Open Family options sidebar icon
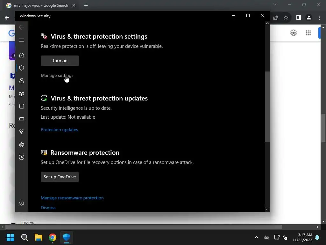 (22, 145)
